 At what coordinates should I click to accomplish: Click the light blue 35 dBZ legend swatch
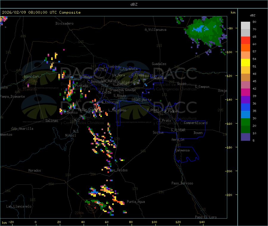pyautogui.click(x=245, y=115)
